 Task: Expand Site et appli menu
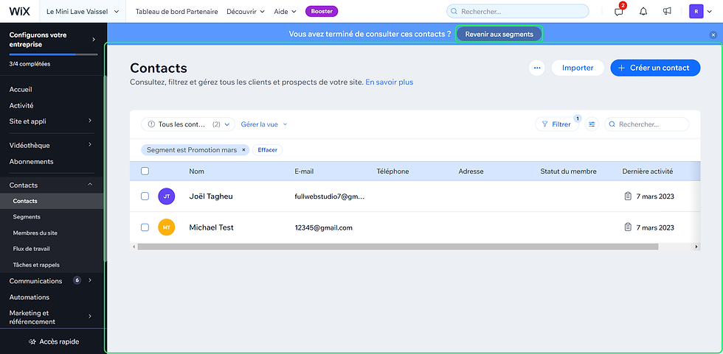(90, 121)
